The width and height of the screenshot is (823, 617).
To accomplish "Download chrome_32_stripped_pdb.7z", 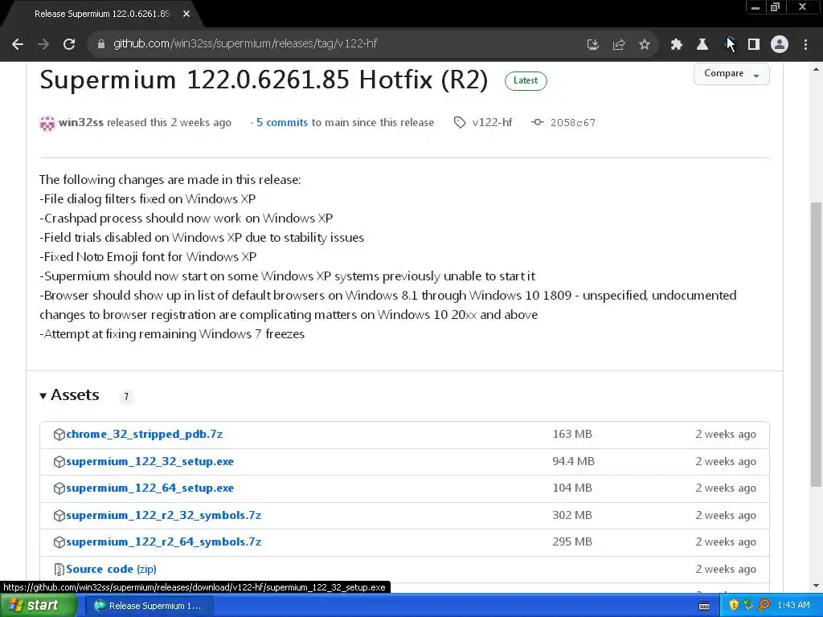I will 145,435.
